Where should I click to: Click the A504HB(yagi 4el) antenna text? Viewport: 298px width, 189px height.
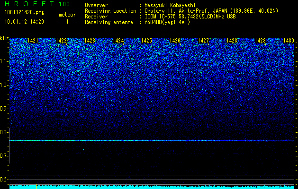167,22
